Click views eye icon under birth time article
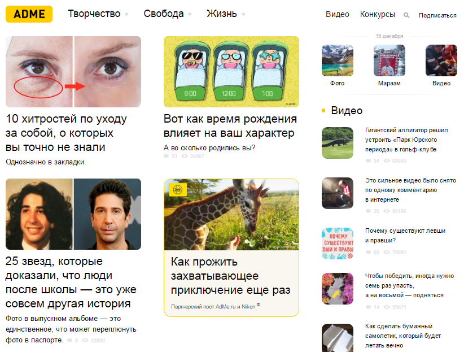 pyautogui.click(x=185, y=156)
